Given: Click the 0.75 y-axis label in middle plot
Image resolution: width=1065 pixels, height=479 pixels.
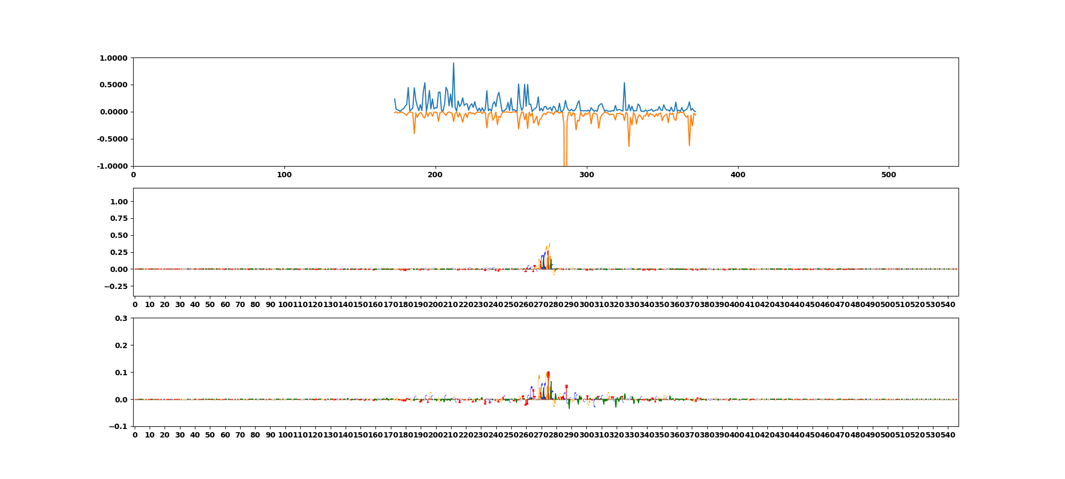Looking at the screenshot, I should click(x=119, y=219).
